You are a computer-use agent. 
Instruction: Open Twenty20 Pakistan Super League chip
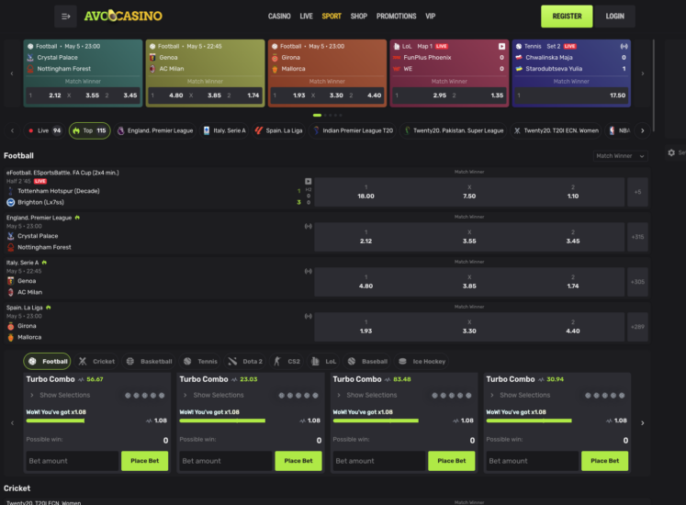pyautogui.click(x=454, y=130)
